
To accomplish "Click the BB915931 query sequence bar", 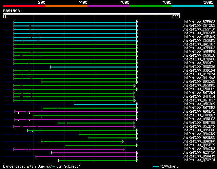I will [91, 14].
